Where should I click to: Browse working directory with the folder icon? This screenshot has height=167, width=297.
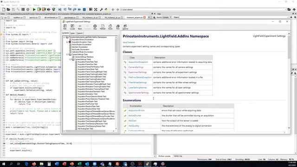(289, 9)
